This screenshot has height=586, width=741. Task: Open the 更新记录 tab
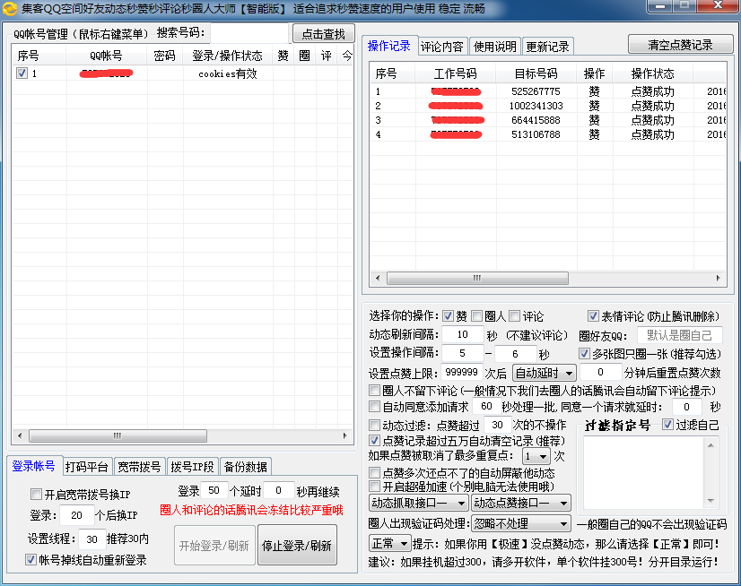point(548,47)
